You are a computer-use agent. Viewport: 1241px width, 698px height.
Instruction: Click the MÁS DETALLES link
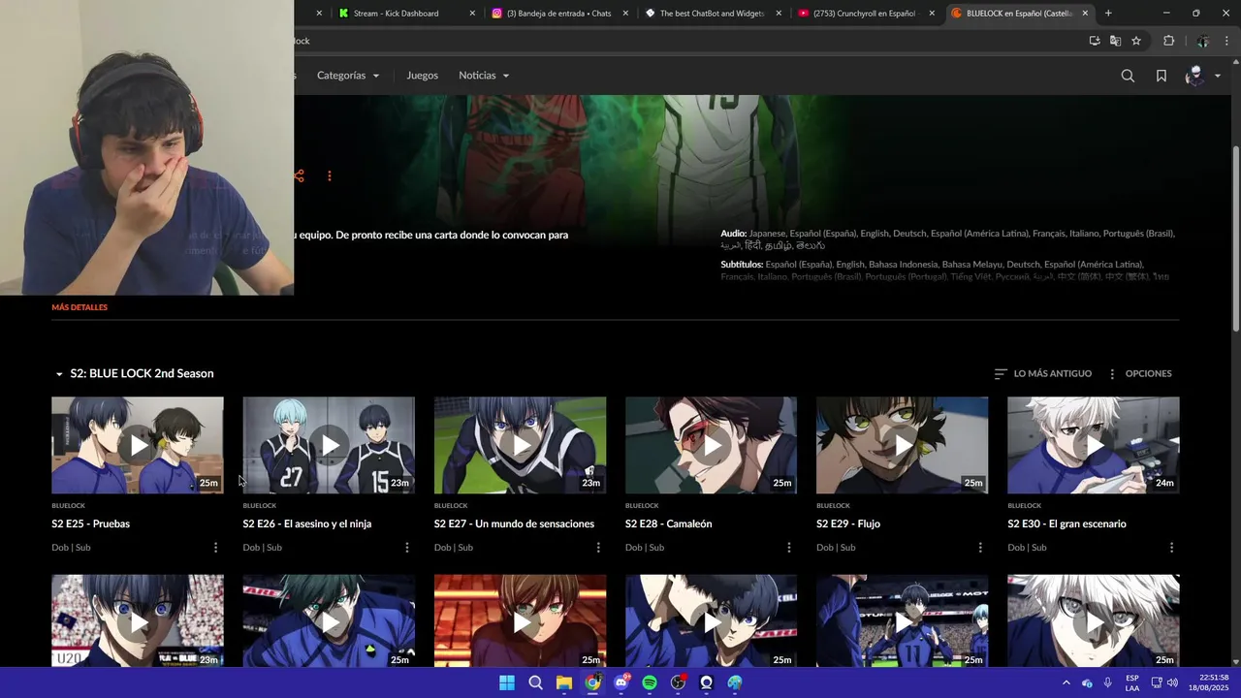click(x=80, y=307)
